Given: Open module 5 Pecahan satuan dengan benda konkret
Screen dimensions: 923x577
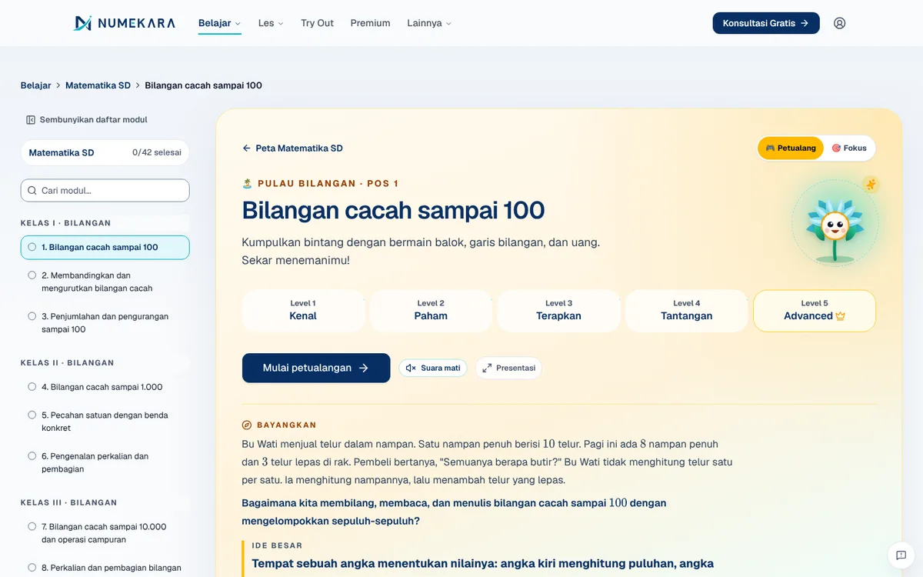Looking at the screenshot, I should click(x=105, y=422).
